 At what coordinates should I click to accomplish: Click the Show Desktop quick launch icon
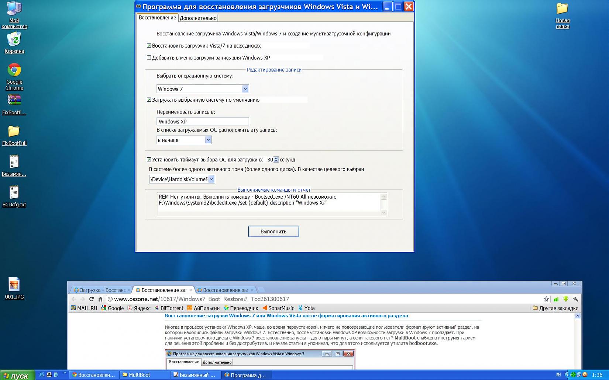49,374
